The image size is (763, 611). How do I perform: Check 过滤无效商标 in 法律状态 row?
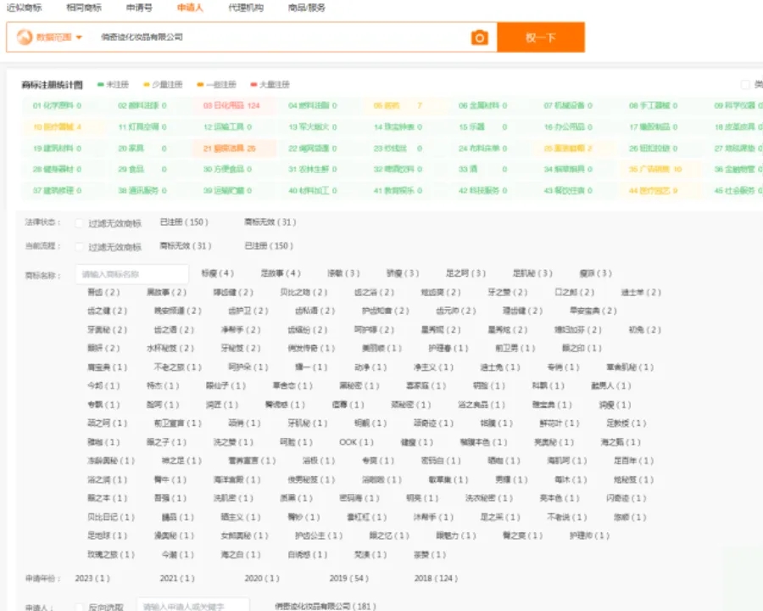tap(81, 223)
